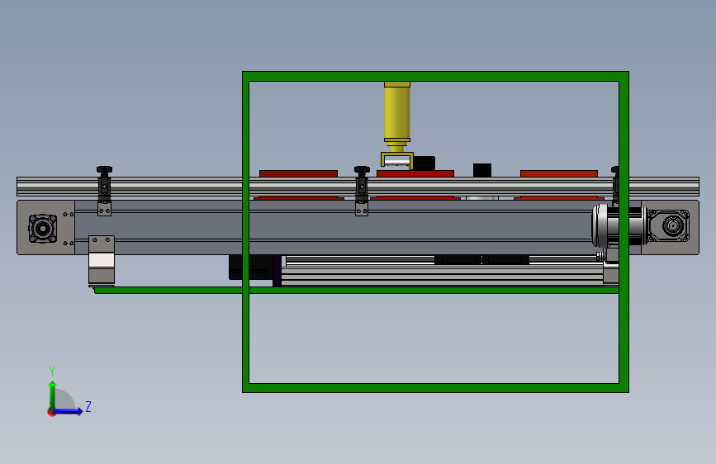Select the black motor below the conveyor beam
The image size is (716, 464).
pos(249,268)
